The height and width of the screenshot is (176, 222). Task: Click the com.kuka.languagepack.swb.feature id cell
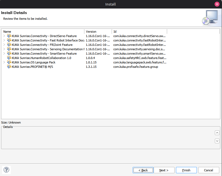tap(140, 62)
